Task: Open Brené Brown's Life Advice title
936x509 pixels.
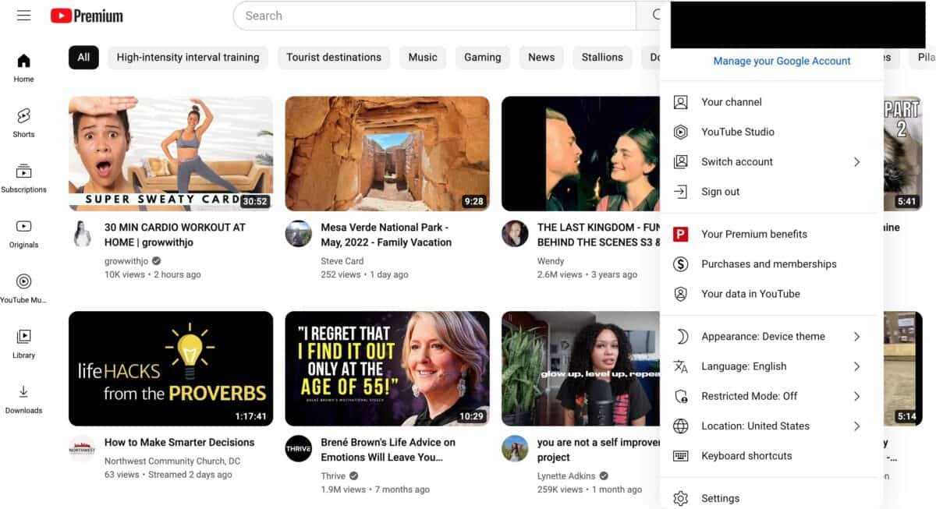Action: point(388,450)
